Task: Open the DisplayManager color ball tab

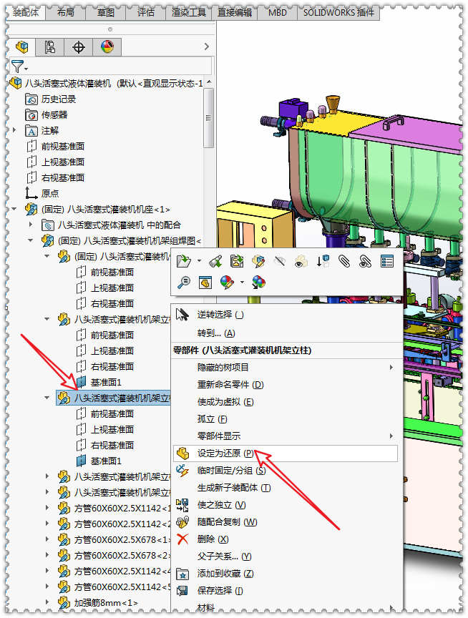Action: point(107,47)
